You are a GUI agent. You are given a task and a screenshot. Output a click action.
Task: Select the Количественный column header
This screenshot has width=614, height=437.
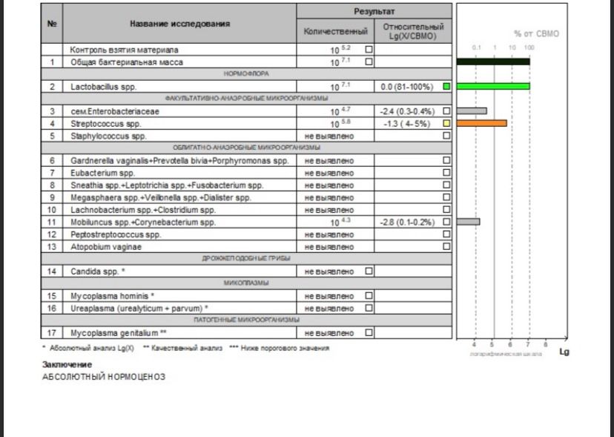pos(336,31)
